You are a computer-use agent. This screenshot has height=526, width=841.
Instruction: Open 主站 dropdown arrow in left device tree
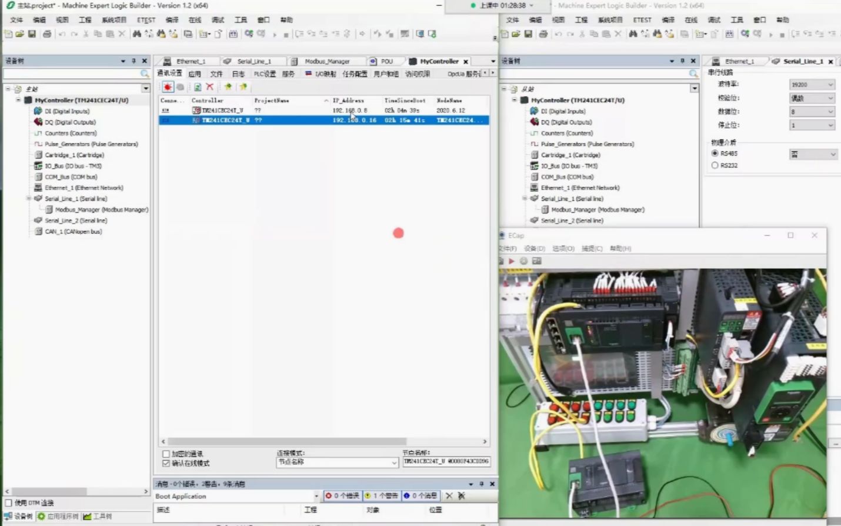(145, 88)
